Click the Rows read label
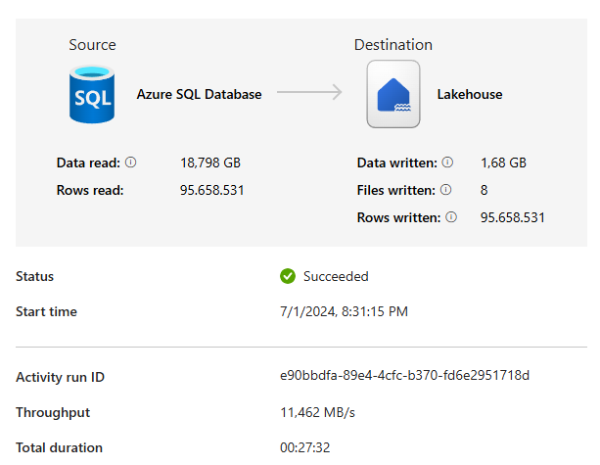This screenshot has width=600, height=465. point(90,190)
